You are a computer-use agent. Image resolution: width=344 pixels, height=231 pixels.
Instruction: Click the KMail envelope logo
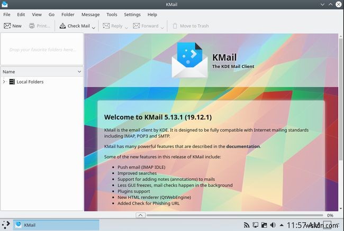pyautogui.click(x=190, y=60)
